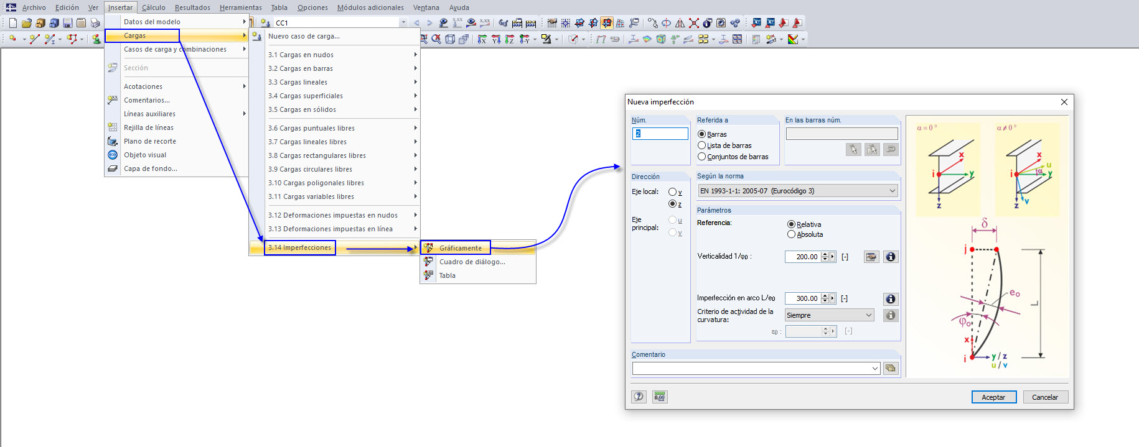Viewport: 1139px width, 447px height.
Task: Select the Absoluta reference option
Action: 791,234
